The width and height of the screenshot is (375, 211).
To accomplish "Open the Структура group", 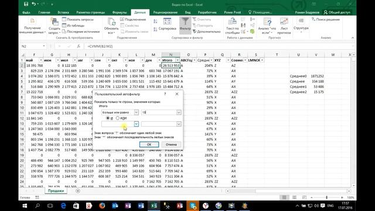I will pyautogui.click(x=301, y=25).
